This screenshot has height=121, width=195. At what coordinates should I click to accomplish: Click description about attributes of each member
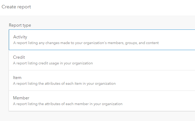tap(68, 104)
